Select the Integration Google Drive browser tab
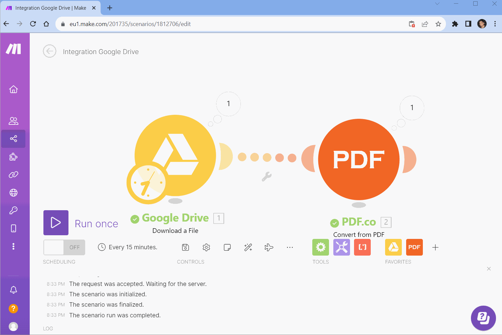This screenshot has width=502, height=335. (51, 8)
